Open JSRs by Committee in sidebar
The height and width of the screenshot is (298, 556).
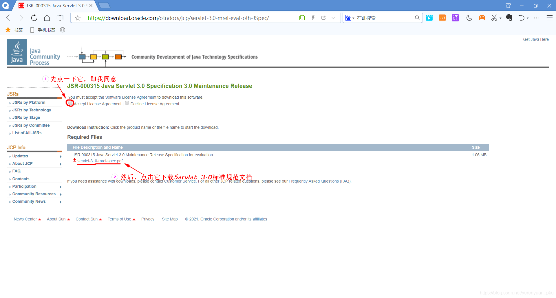(31, 125)
